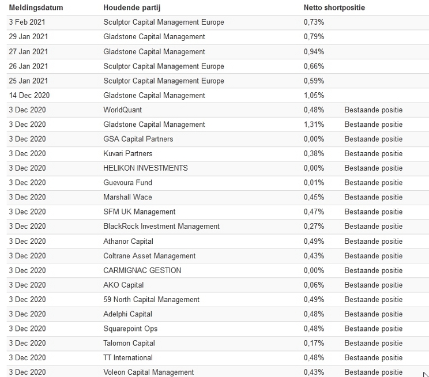Open the WorldQuant holder entry
This screenshot has width=429, height=377.
click(x=123, y=110)
